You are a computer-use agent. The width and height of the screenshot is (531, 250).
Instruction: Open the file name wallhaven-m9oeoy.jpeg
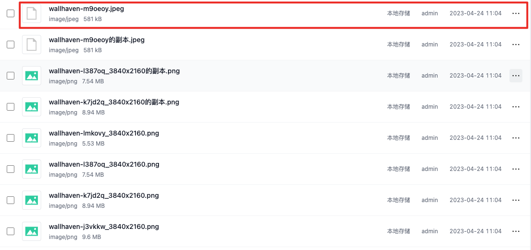(86, 9)
